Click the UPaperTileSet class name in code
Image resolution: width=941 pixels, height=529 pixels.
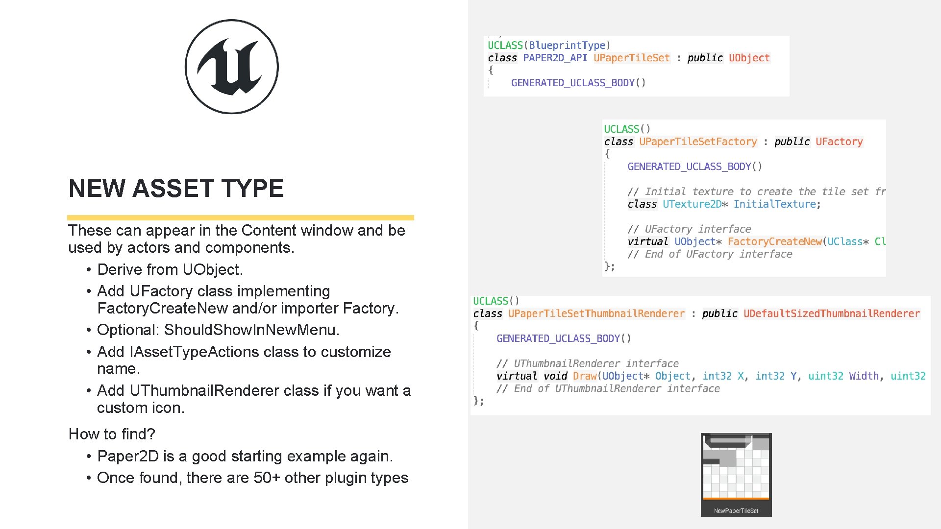(x=631, y=58)
